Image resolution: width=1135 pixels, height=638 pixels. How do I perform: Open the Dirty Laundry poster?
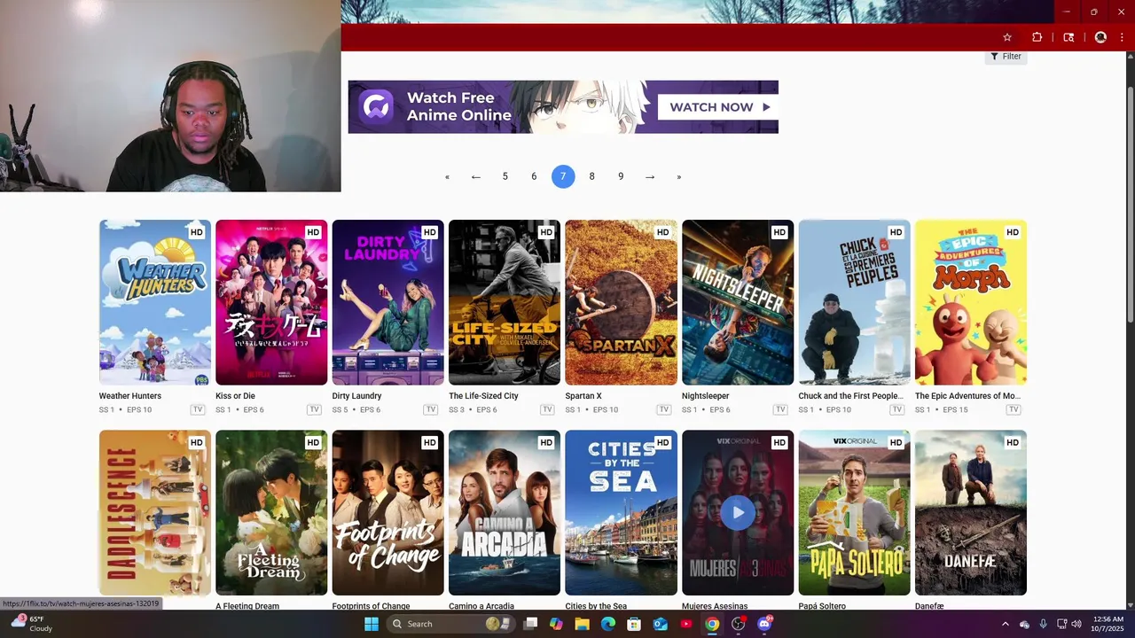(388, 302)
